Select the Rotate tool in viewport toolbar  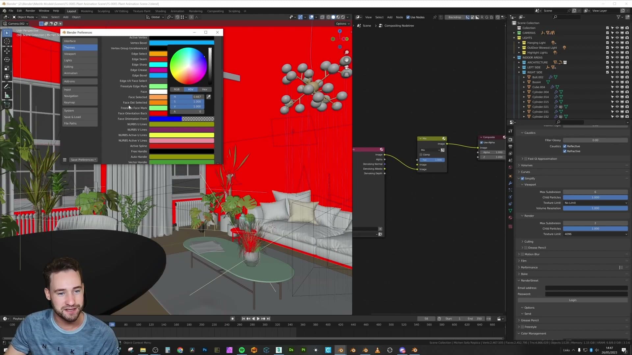[x=7, y=59]
